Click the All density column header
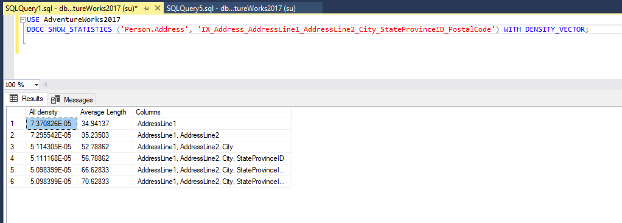 (x=52, y=112)
